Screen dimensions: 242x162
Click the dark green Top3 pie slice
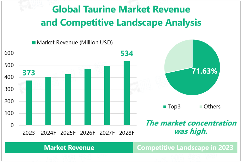point(197,79)
